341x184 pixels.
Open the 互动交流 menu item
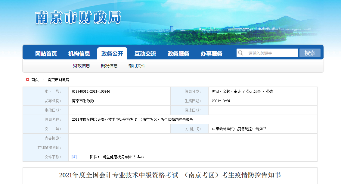click(146, 53)
